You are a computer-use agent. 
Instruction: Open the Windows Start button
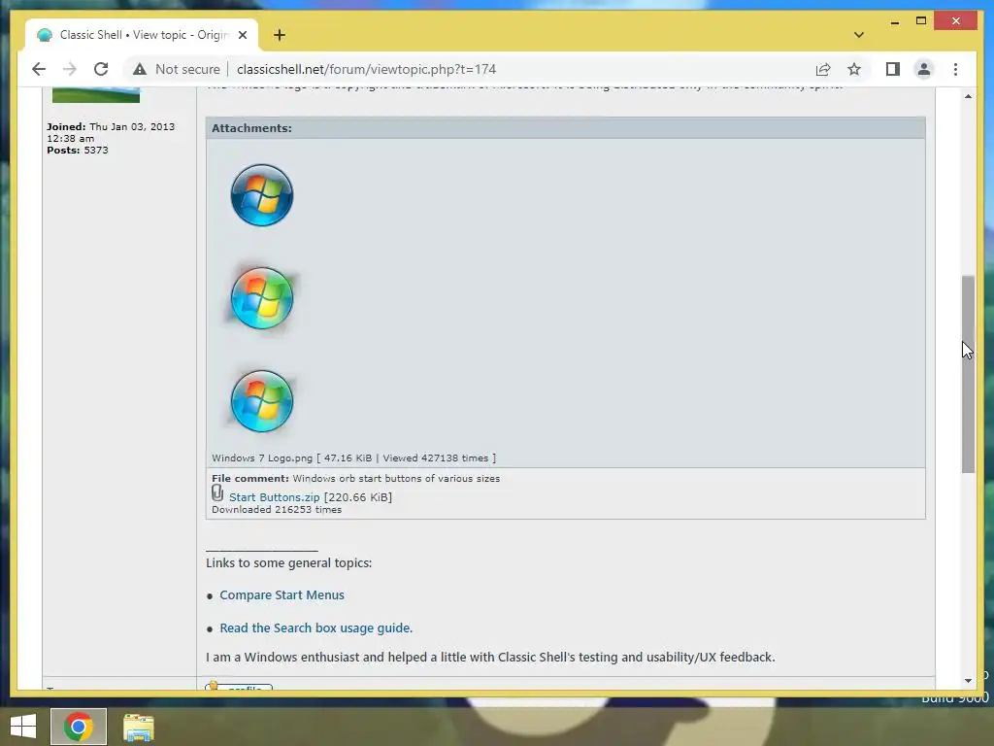click(x=23, y=727)
